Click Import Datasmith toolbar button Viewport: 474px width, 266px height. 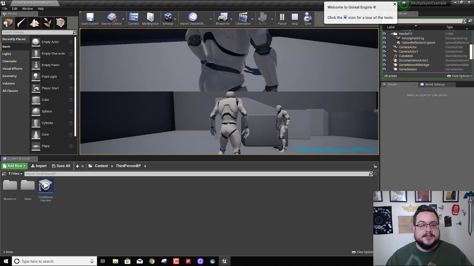[193, 19]
